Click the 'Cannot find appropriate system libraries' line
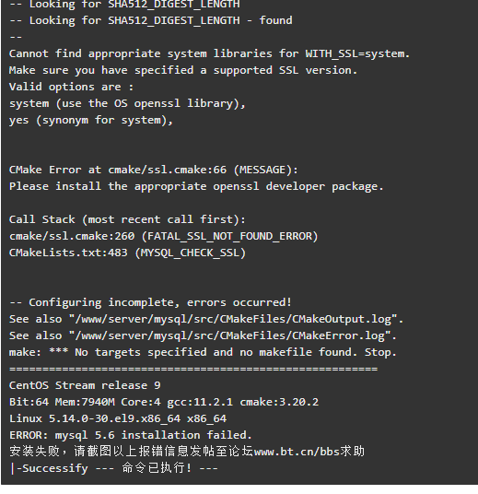478x494 pixels. 209,53
